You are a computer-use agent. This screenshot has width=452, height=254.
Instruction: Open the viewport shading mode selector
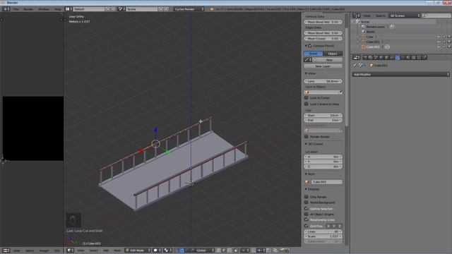(x=157, y=250)
